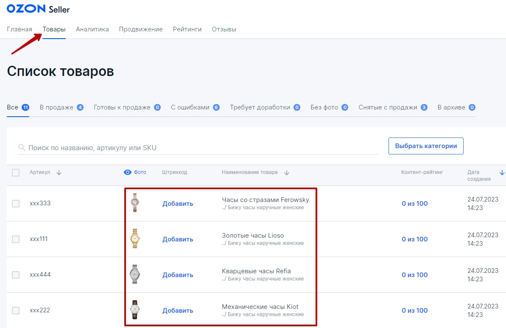Open the Отзывы menu item

click(x=224, y=29)
